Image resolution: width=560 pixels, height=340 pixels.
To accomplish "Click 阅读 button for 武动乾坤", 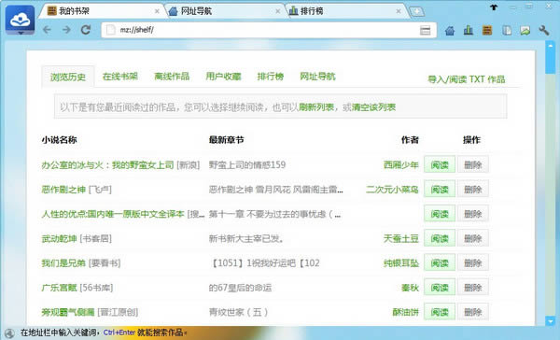I will point(440,238).
